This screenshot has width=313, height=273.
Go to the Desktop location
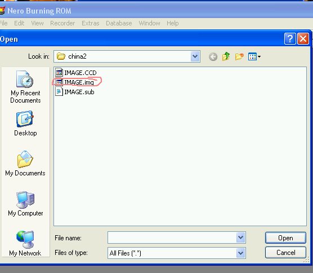pos(25,124)
